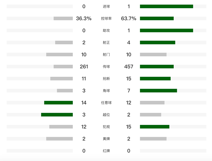Select the 进球 stat label

[106, 6]
